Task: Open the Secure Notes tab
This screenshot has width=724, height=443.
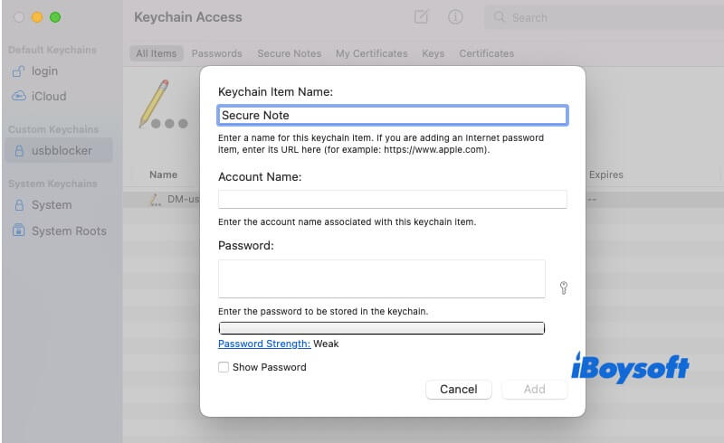Action: tap(289, 53)
